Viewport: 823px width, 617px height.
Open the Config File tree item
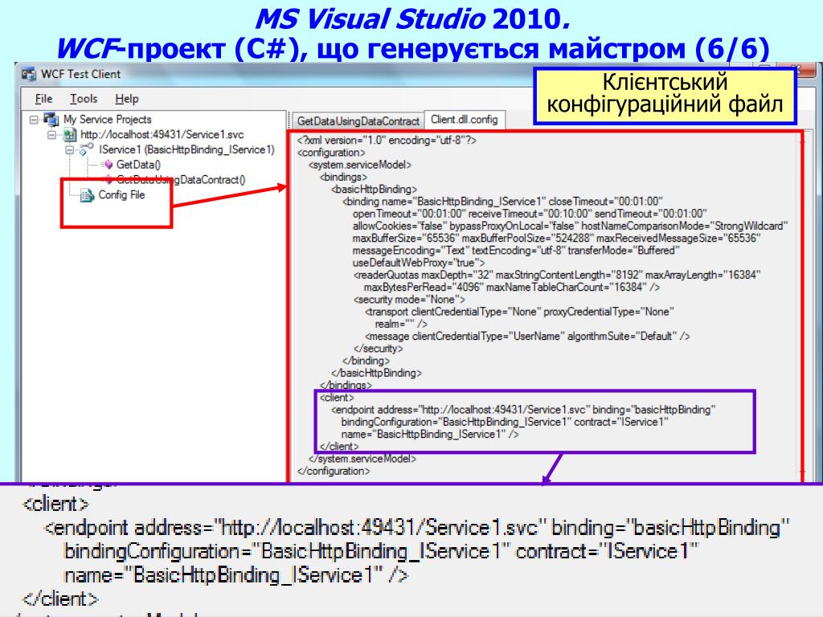(x=121, y=195)
